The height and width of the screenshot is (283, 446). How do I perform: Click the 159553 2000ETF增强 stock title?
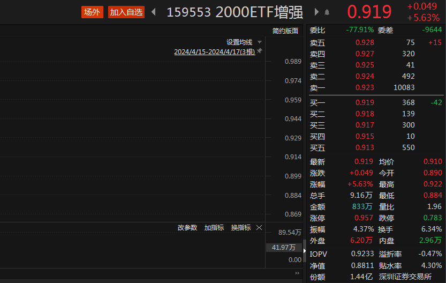pyautogui.click(x=235, y=12)
